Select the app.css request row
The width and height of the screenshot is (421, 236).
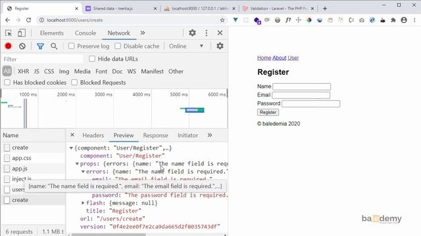pyautogui.click(x=34, y=158)
